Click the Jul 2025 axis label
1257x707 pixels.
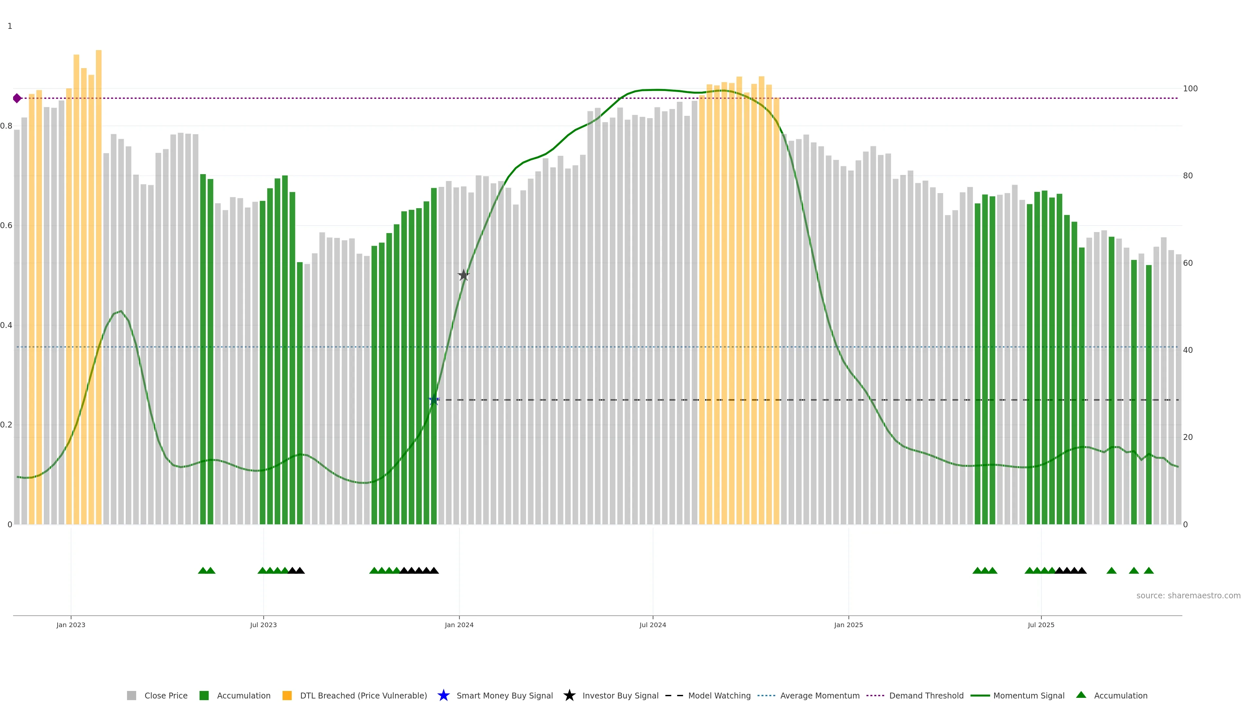(x=1041, y=625)
